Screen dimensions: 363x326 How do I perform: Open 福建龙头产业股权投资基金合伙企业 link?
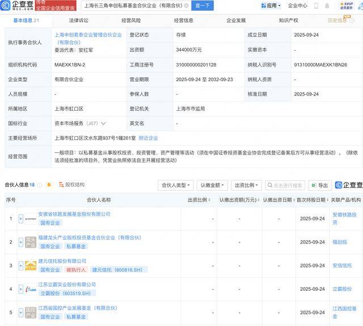90,237
